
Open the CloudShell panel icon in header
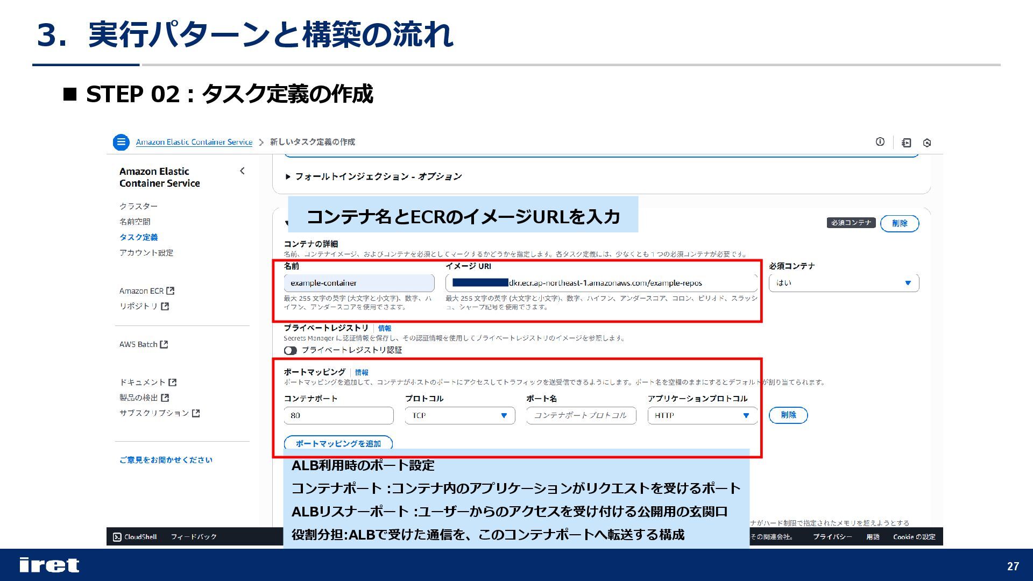(907, 143)
